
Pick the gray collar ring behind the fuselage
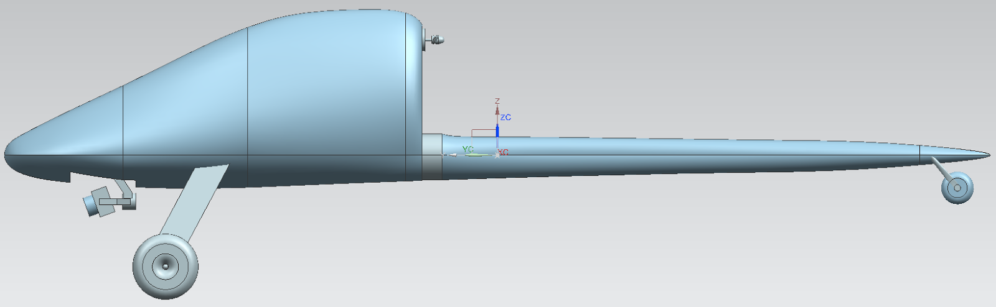[432, 157]
